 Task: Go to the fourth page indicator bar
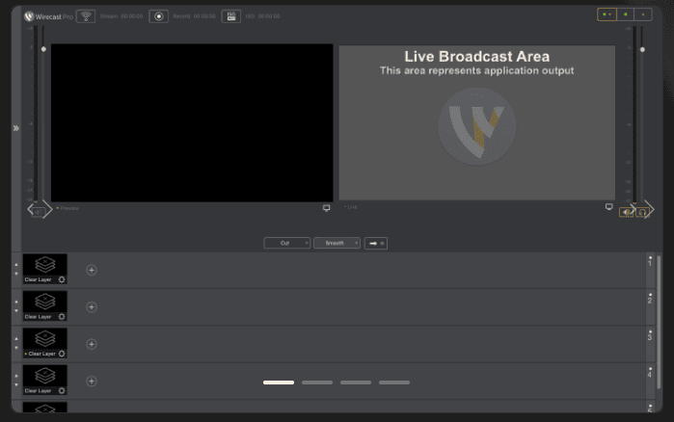[394, 382]
